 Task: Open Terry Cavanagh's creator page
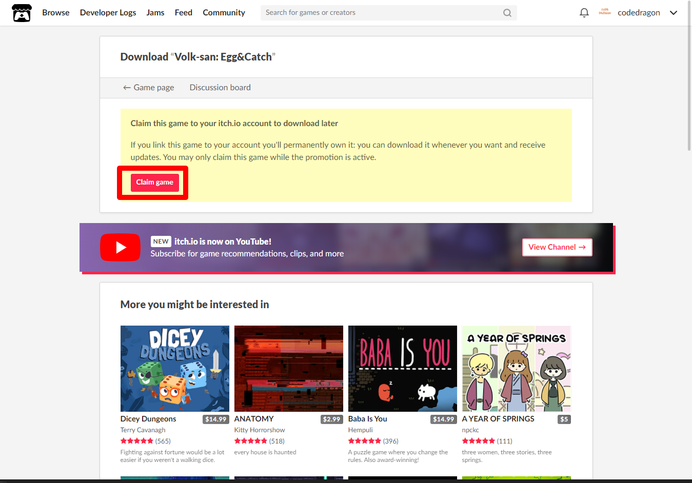(x=143, y=430)
